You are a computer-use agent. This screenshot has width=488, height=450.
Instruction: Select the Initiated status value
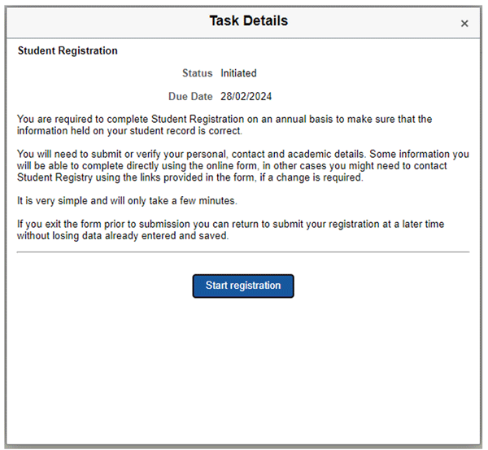coord(238,73)
